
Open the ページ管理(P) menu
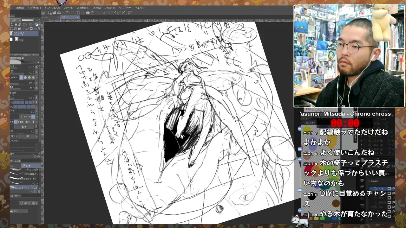[34, 8]
